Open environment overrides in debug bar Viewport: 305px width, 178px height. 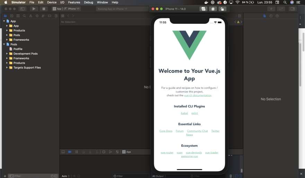point(117,152)
